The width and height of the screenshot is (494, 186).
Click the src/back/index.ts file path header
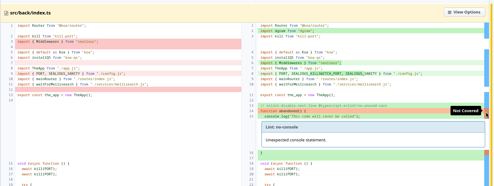[x=30, y=13]
